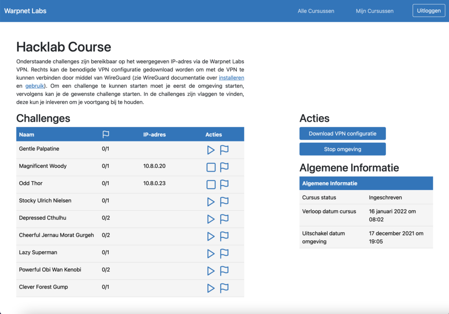Image resolution: width=449 pixels, height=314 pixels.
Task: Submit flag for Depressed Cthulhu
Action: pyautogui.click(x=224, y=219)
